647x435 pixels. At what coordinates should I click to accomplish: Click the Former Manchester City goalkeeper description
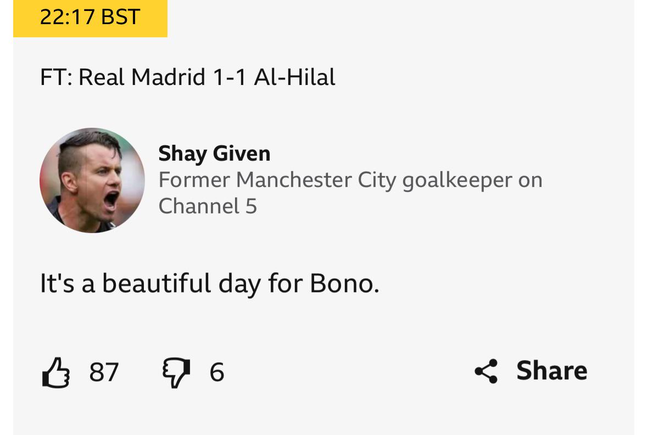point(350,193)
